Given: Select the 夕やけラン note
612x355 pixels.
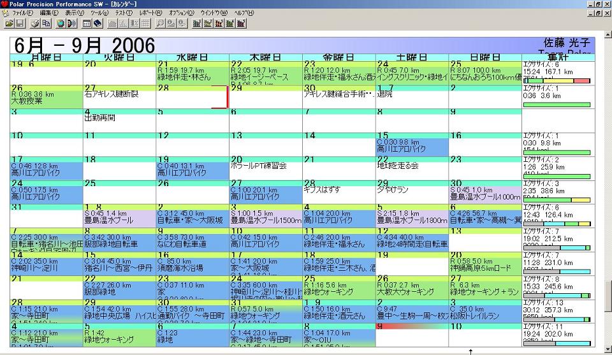Looking at the screenshot, I should [x=392, y=189].
